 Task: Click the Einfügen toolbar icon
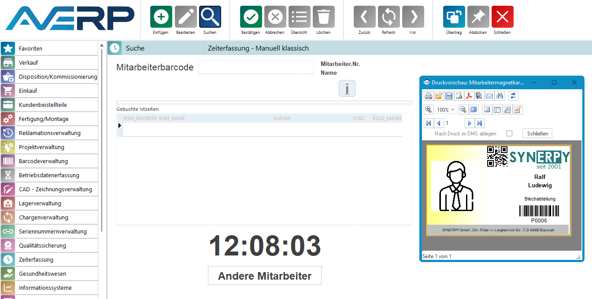(x=161, y=17)
